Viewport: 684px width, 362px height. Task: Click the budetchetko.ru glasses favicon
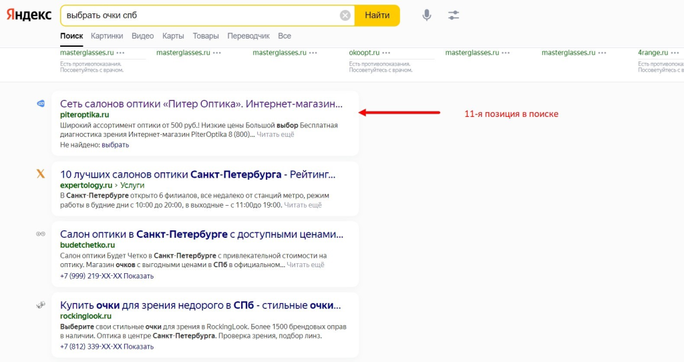(x=41, y=234)
